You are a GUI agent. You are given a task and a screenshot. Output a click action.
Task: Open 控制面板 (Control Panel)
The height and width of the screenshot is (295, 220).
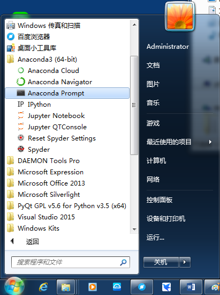[x=160, y=200]
